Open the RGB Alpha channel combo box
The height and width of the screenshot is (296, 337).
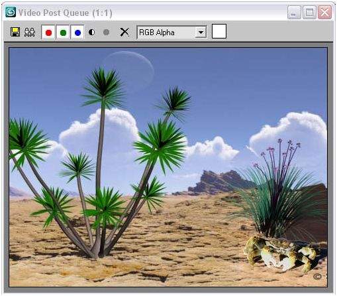(x=171, y=33)
